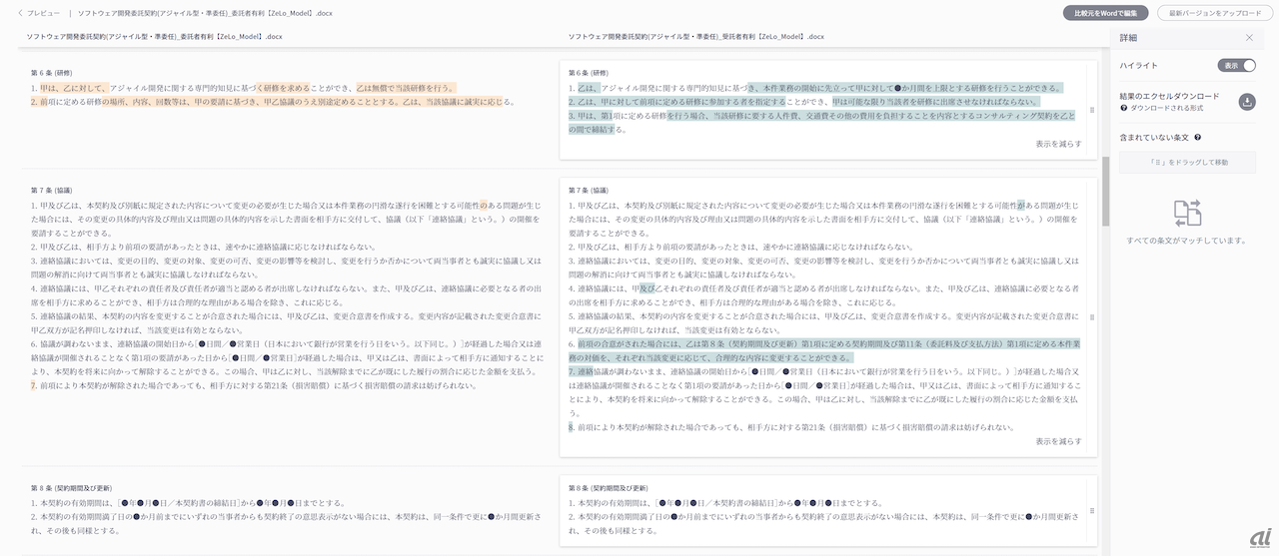Screen dimensions: 1279x556
Task: Click the vertical scrollbar thumb of comparison view
Action: (1105, 190)
